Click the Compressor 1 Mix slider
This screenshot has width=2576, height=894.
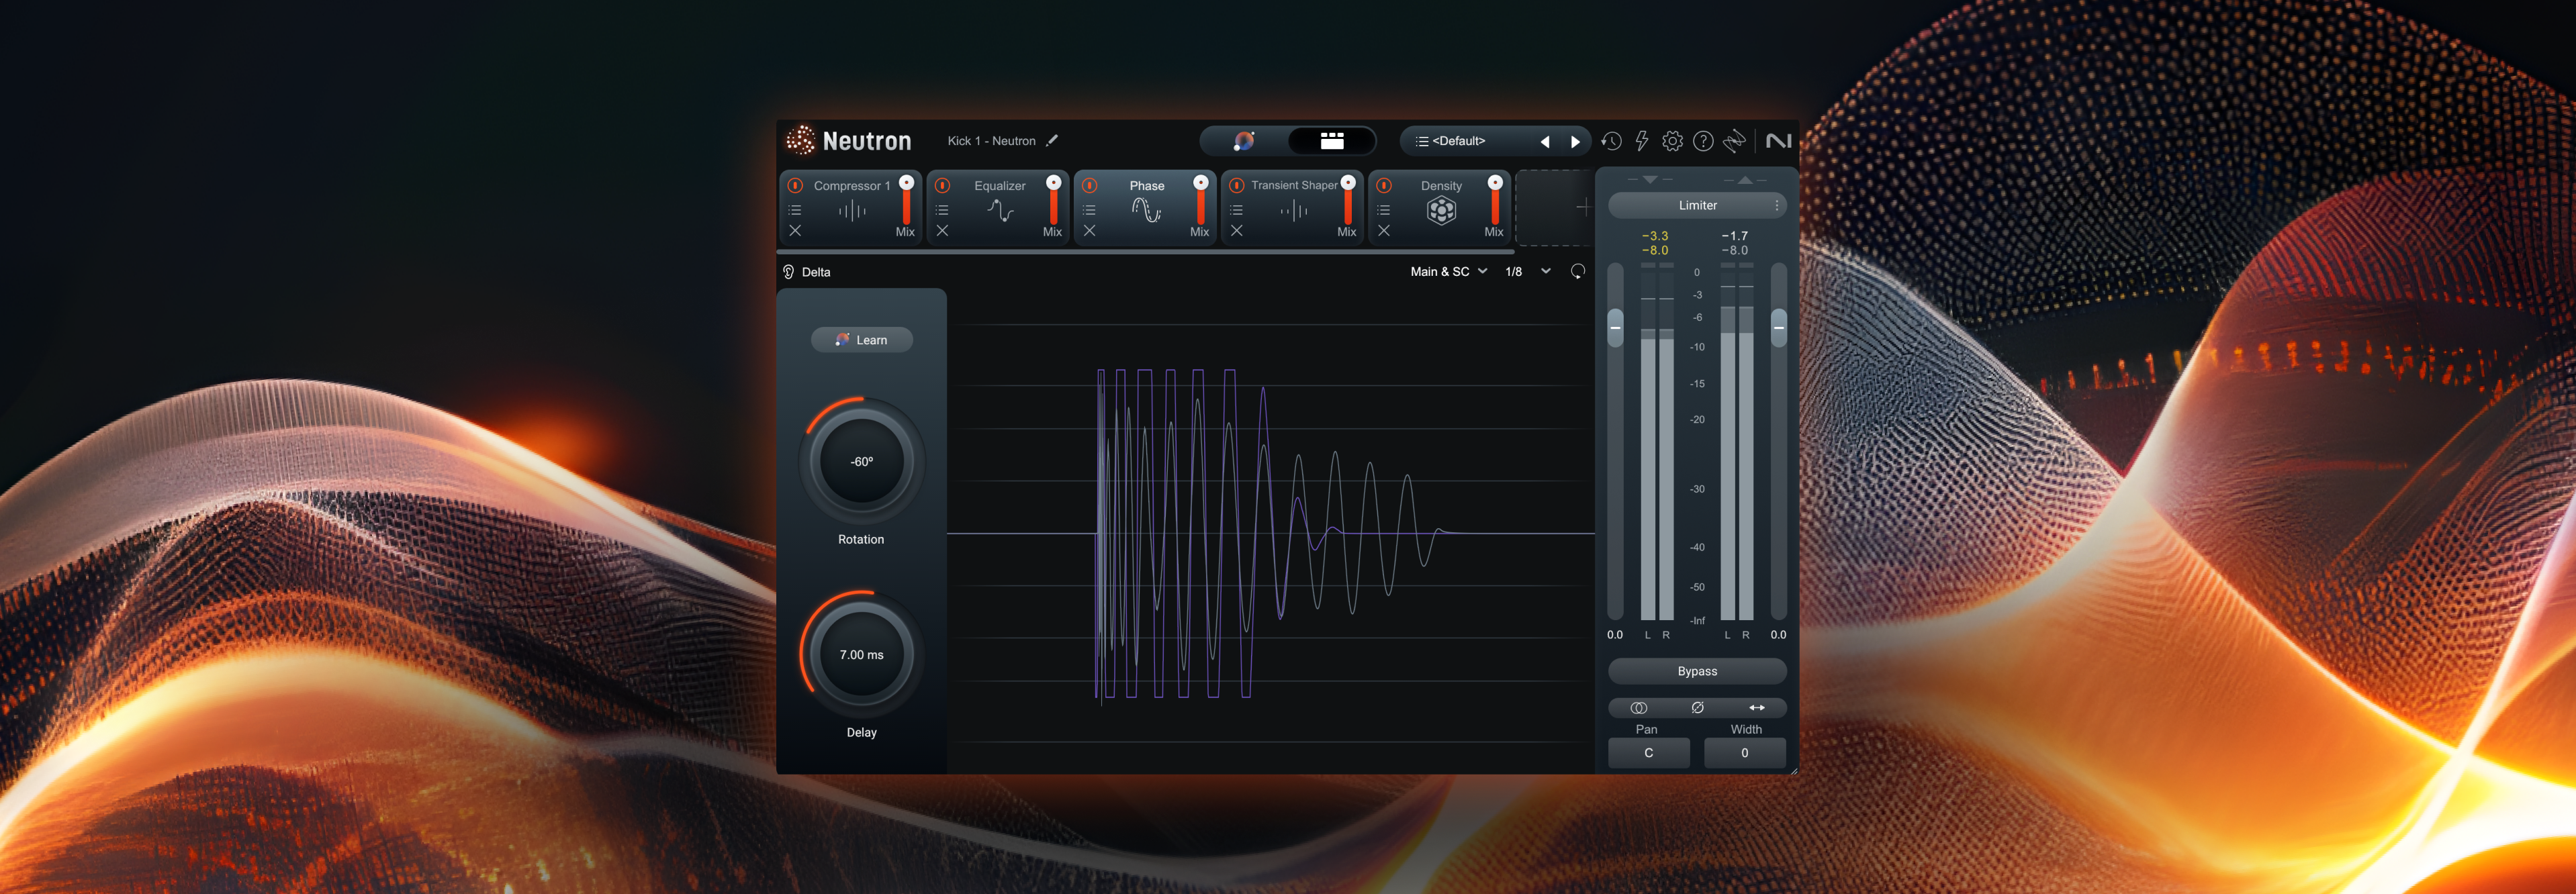click(x=906, y=200)
